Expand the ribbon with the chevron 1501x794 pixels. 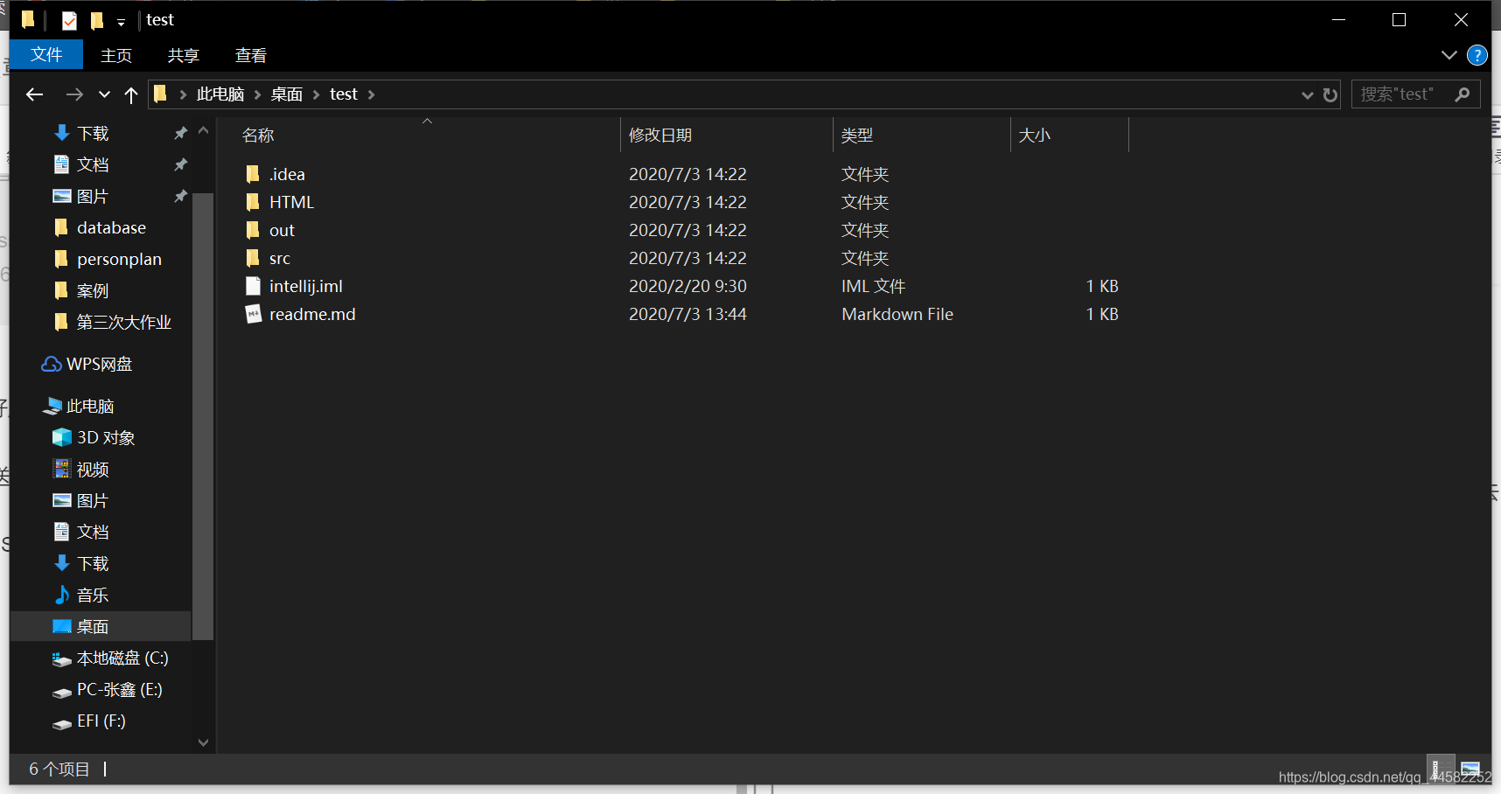[x=1449, y=55]
